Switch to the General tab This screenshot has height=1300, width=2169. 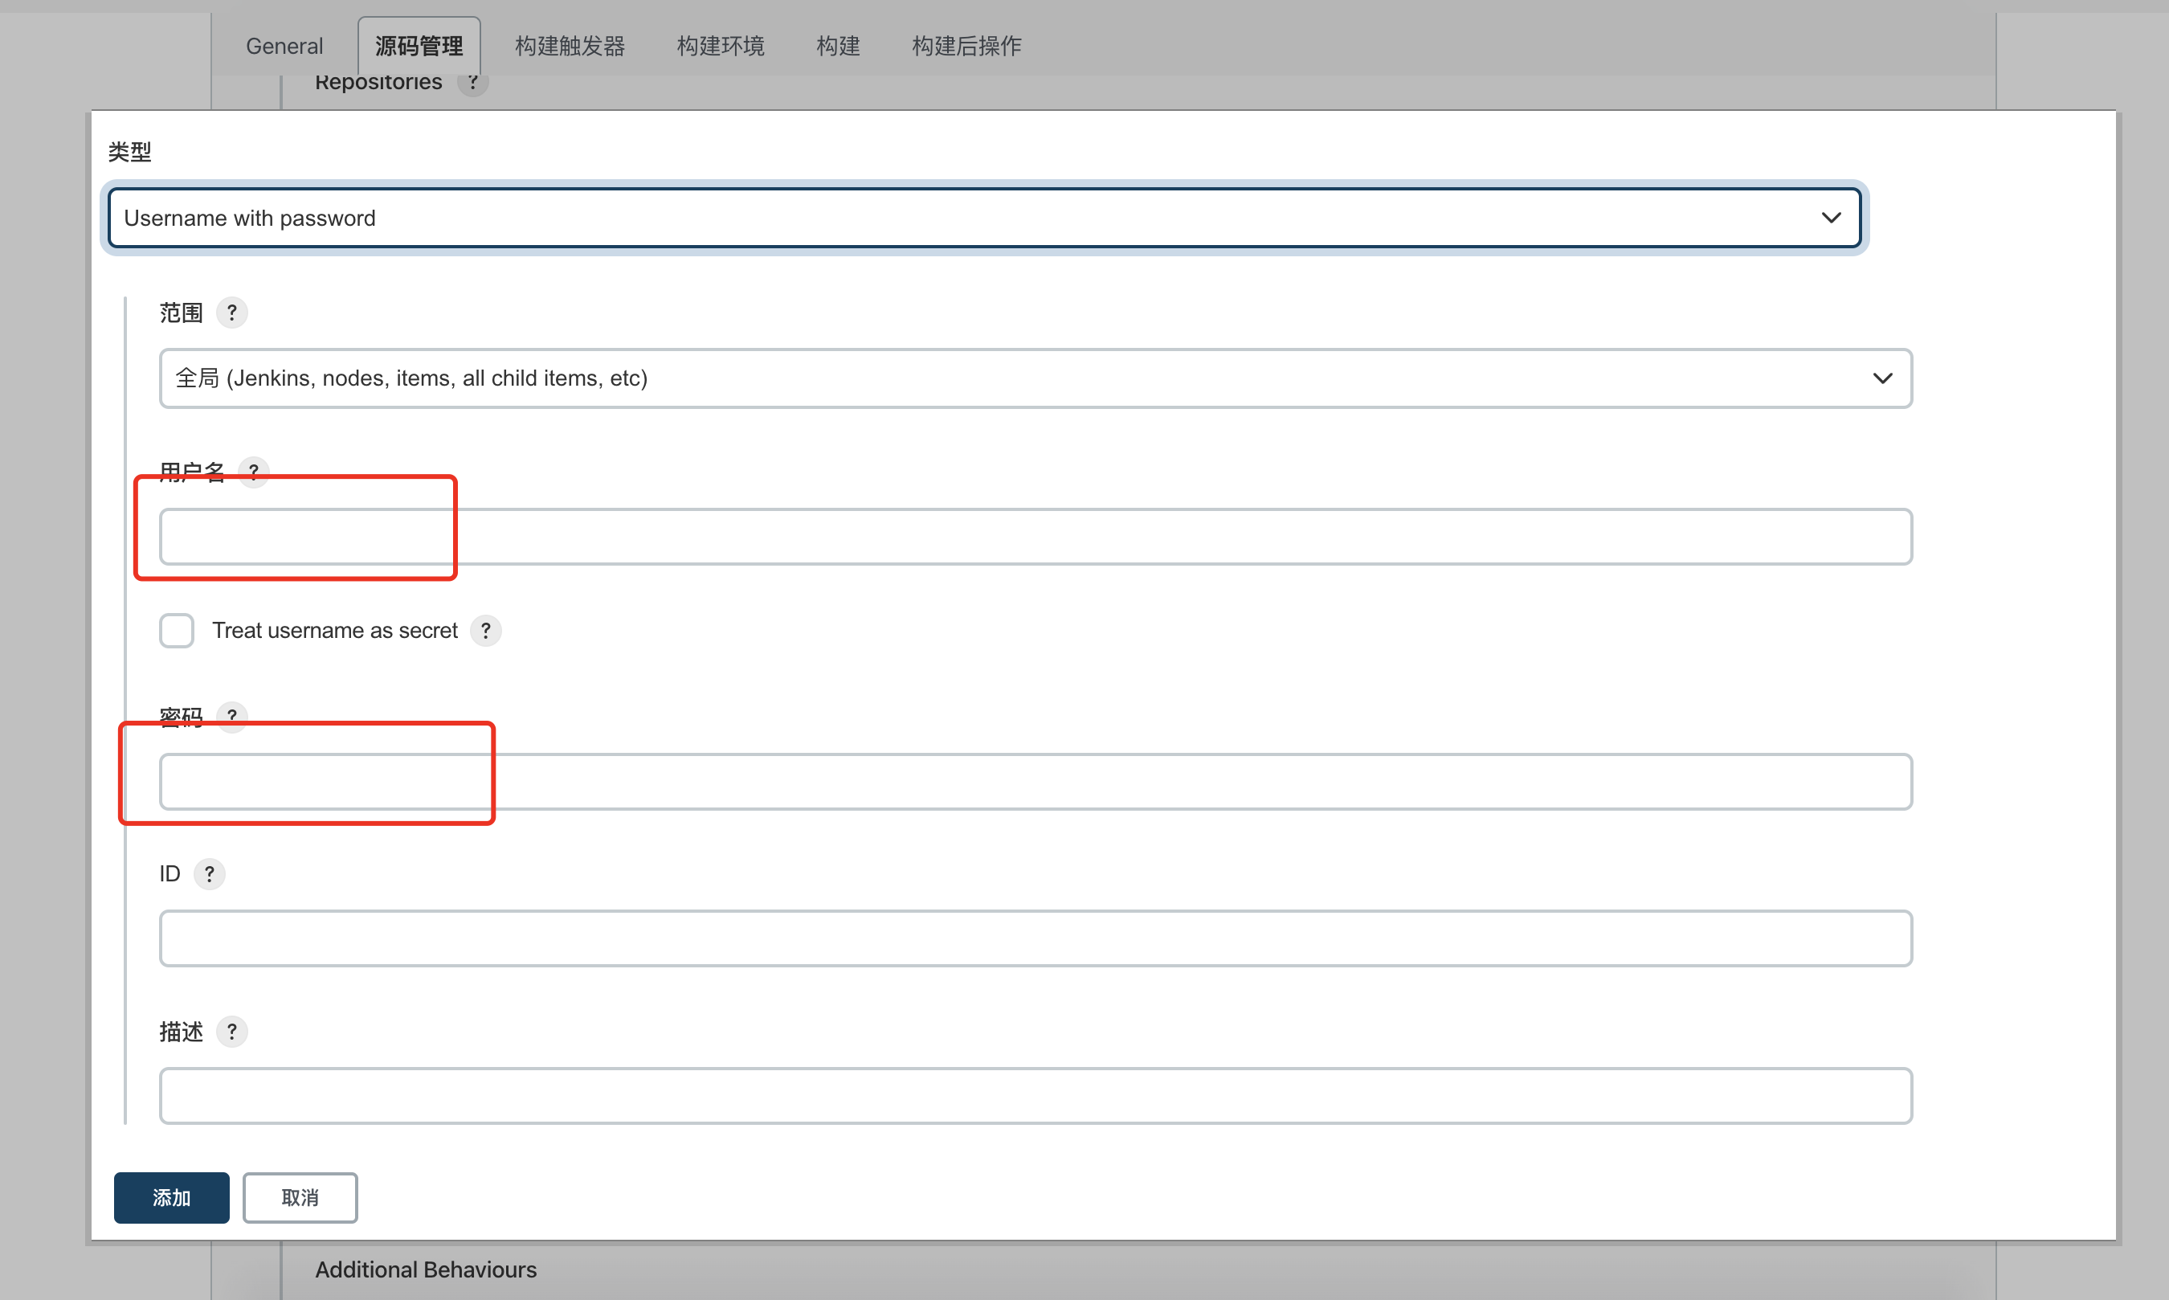284,46
